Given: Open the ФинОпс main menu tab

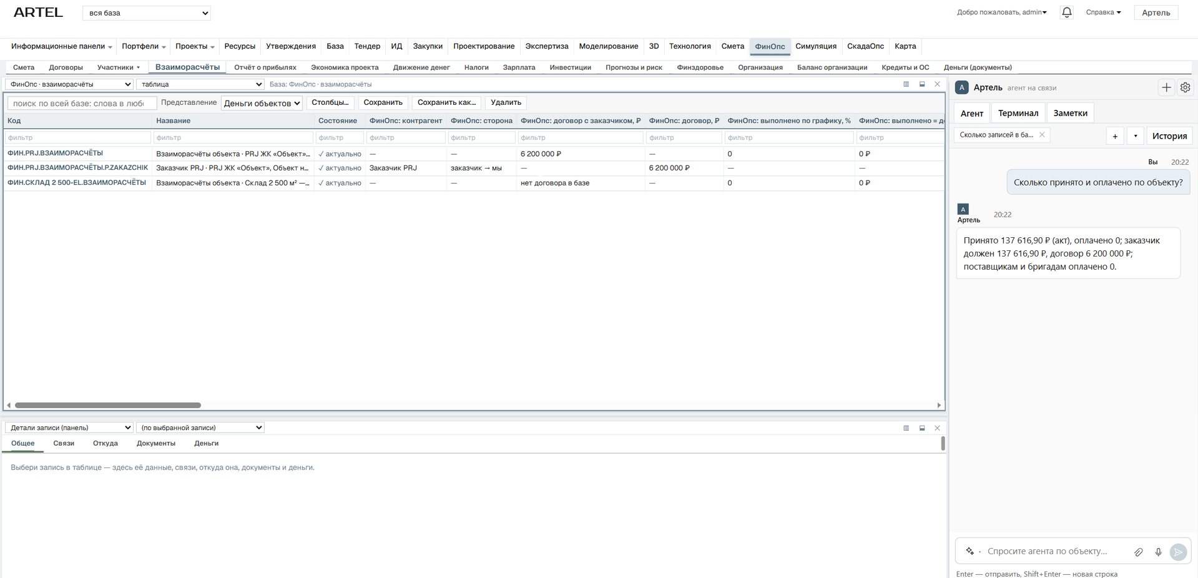Looking at the screenshot, I should [770, 46].
